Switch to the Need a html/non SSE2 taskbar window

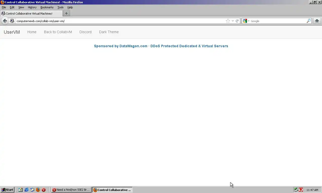(x=71, y=190)
